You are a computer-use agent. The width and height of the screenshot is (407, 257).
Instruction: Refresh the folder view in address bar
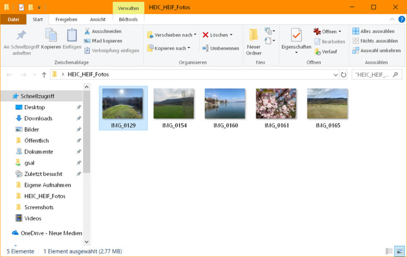(x=343, y=75)
